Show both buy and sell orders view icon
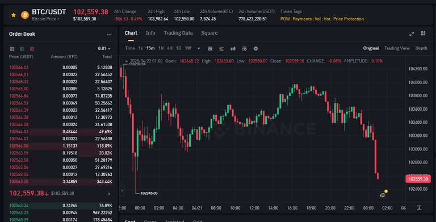The width and height of the screenshot is (436, 222). click(12, 49)
